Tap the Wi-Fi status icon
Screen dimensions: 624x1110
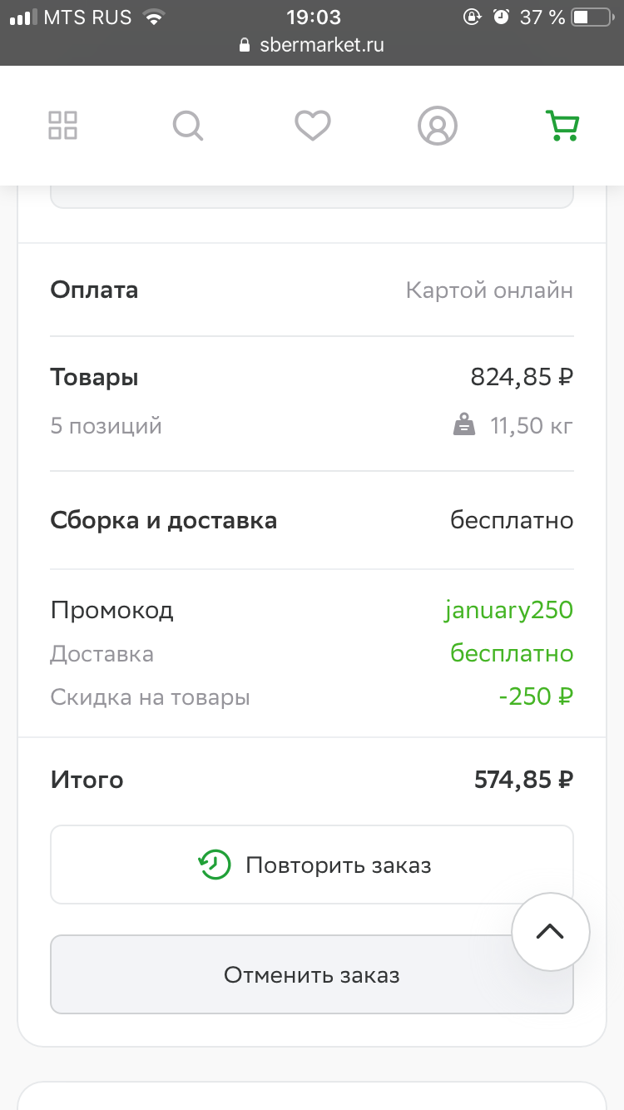pyautogui.click(x=154, y=17)
